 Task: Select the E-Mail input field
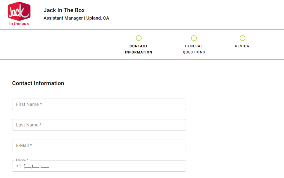pyautogui.click(x=99, y=146)
